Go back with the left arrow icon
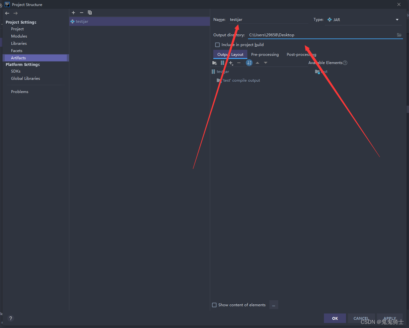This screenshot has width=409, height=328. click(7, 13)
